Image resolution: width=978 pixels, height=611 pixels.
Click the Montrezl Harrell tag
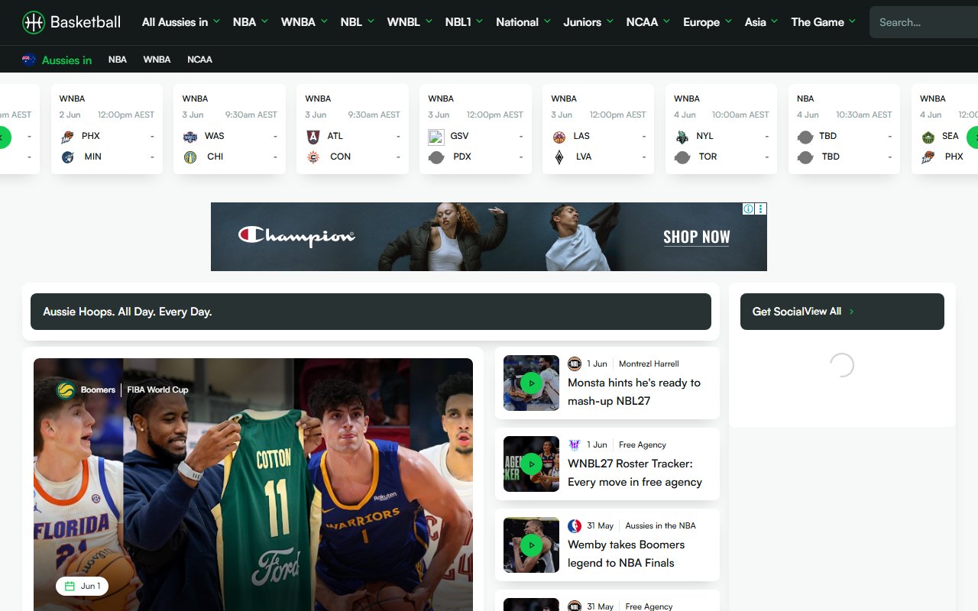click(649, 364)
